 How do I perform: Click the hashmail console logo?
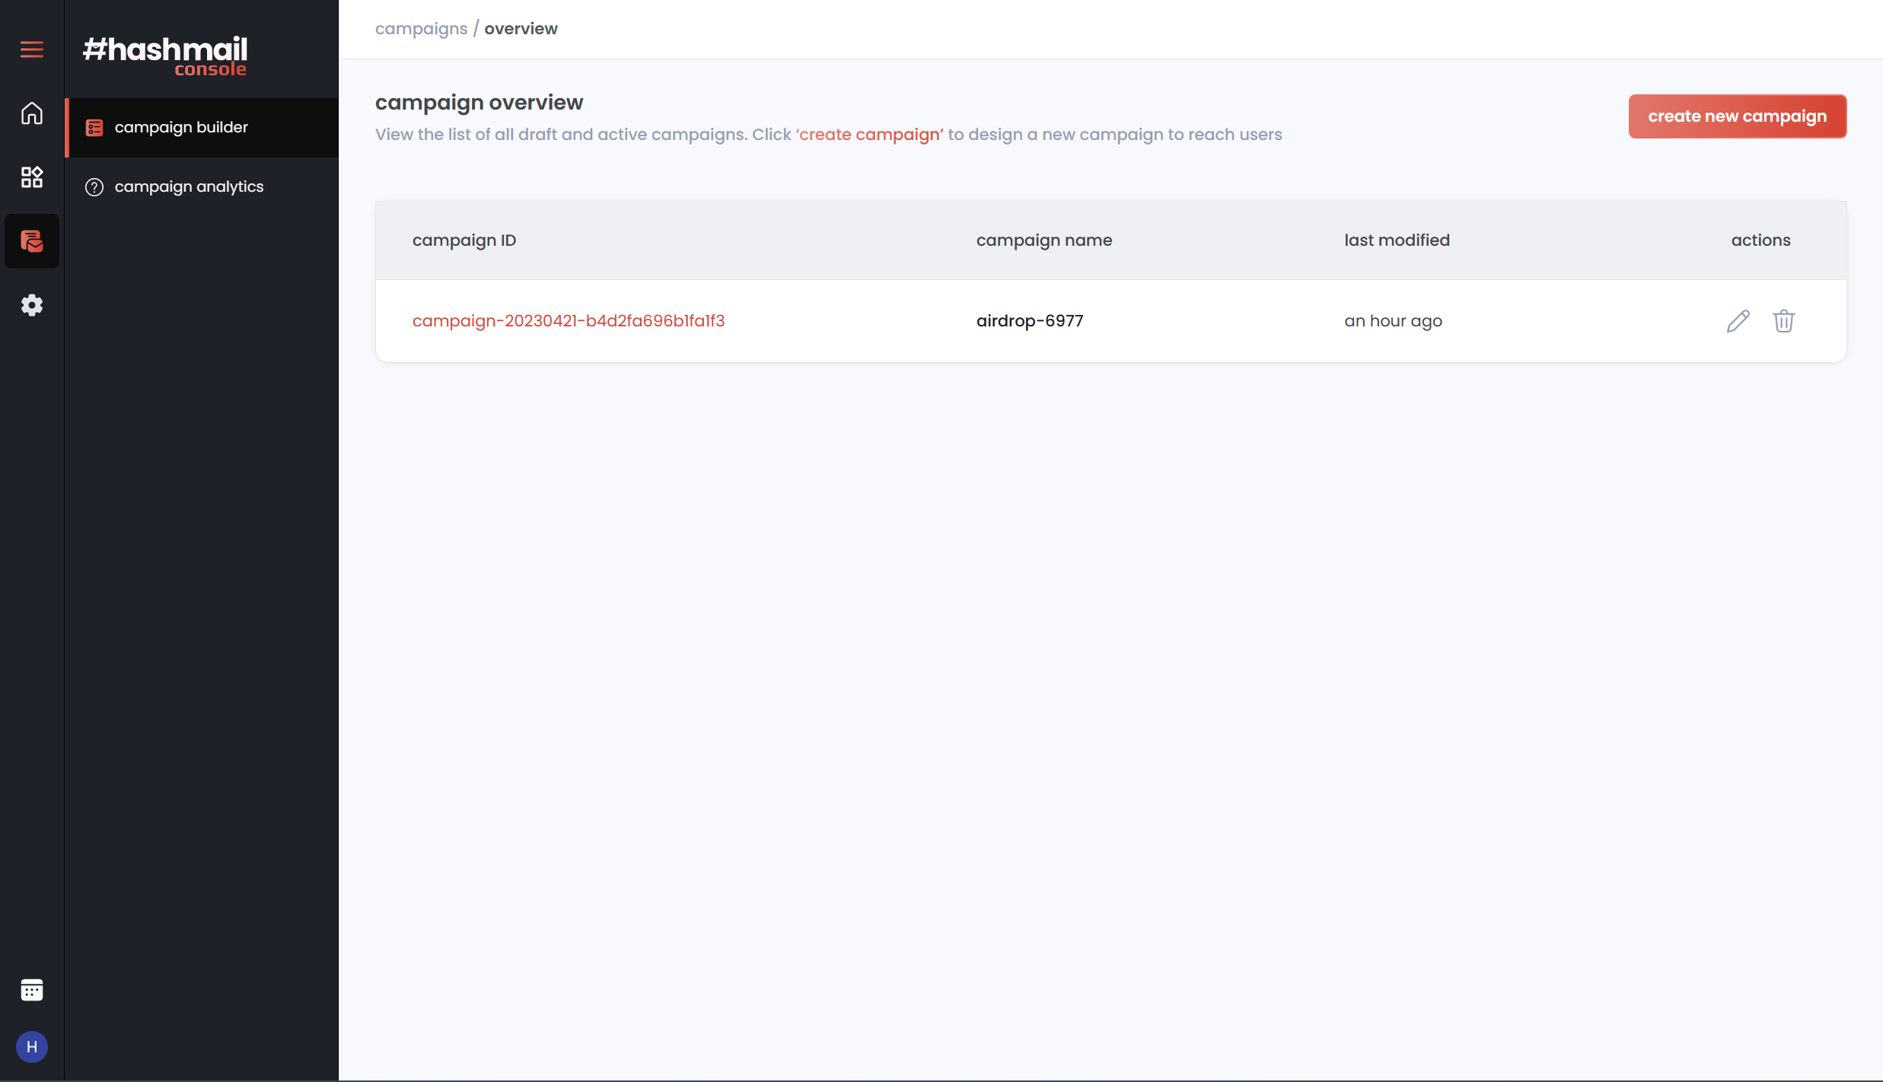[x=165, y=56]
